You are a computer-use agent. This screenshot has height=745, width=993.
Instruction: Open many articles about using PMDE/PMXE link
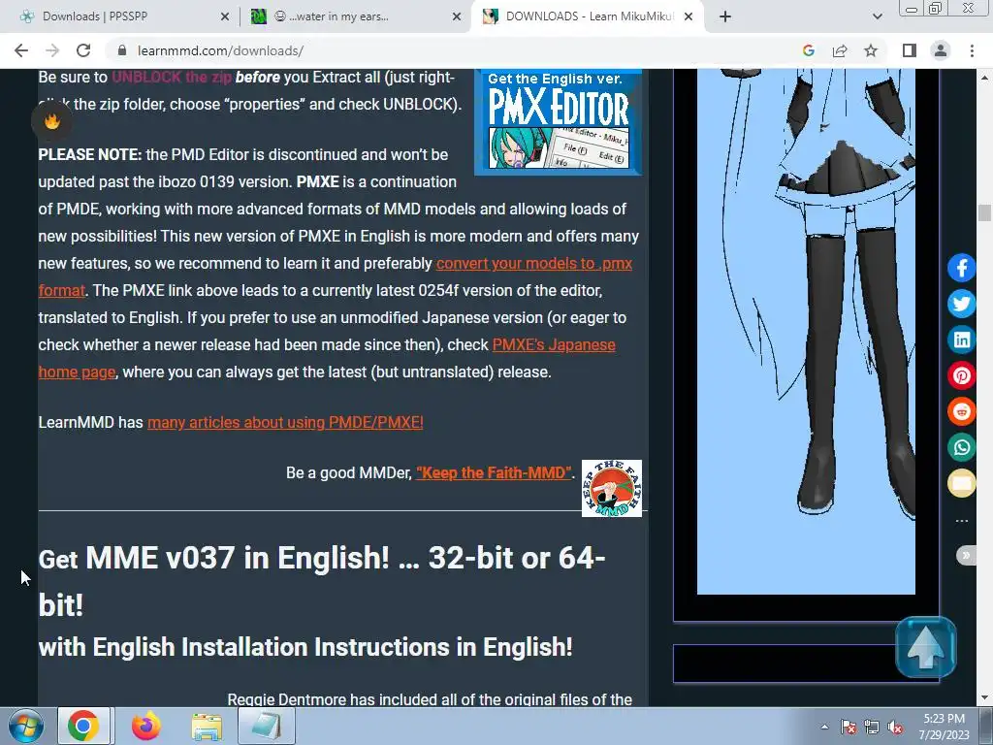pyautogui.click(x=285, y=423)
